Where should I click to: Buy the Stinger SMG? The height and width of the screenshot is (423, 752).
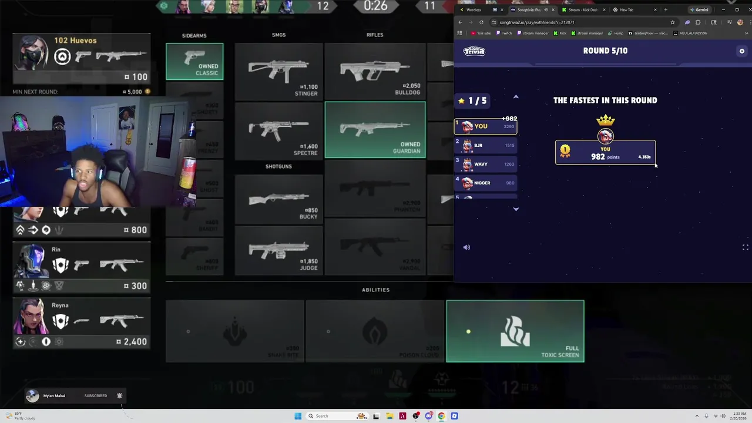click(x=278, y=70)
